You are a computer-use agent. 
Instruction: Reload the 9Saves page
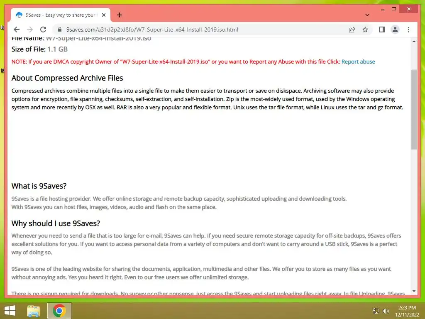pos(43,29)
